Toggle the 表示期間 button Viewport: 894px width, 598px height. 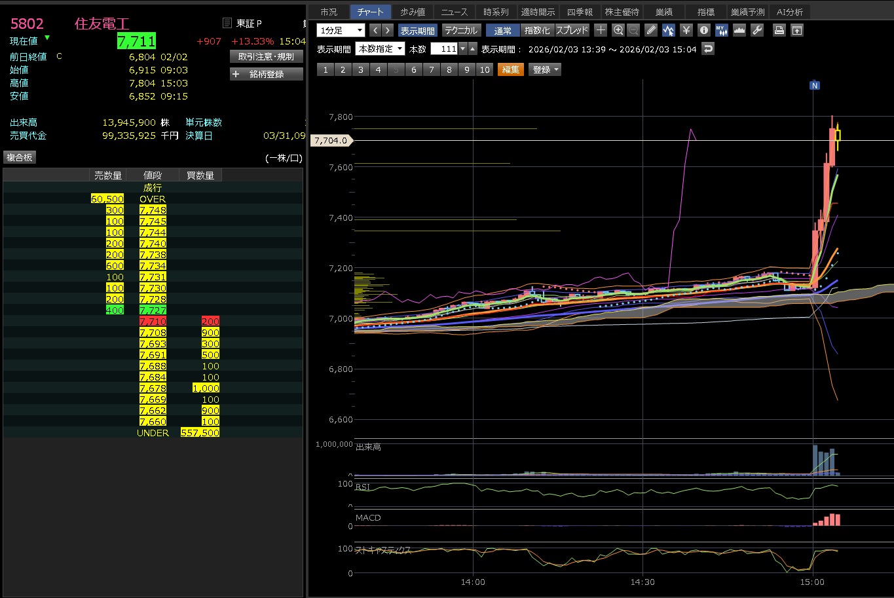tap(417, 30)
